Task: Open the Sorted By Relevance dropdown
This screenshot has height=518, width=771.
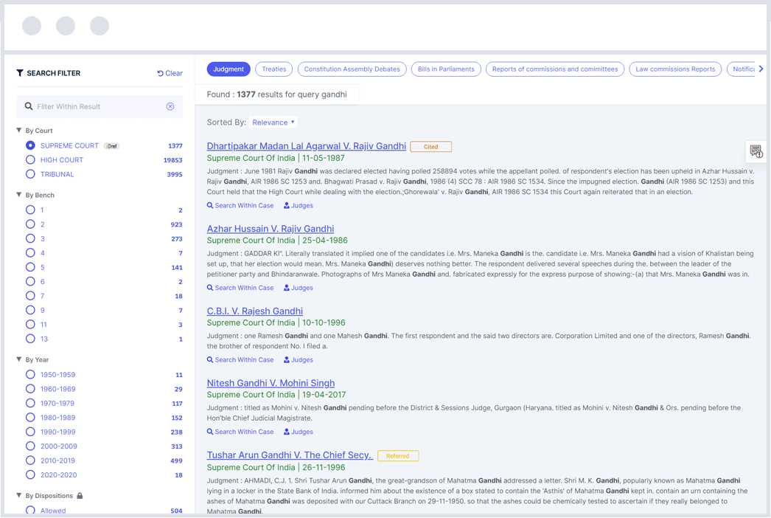Action: 273,122
